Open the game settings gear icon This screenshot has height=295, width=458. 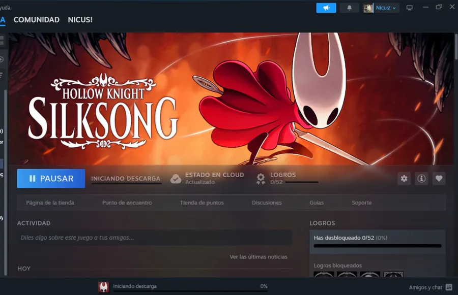404,178
